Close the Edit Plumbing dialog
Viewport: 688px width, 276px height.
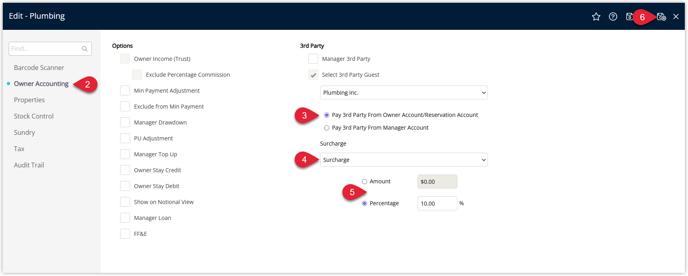click(676, 16)
